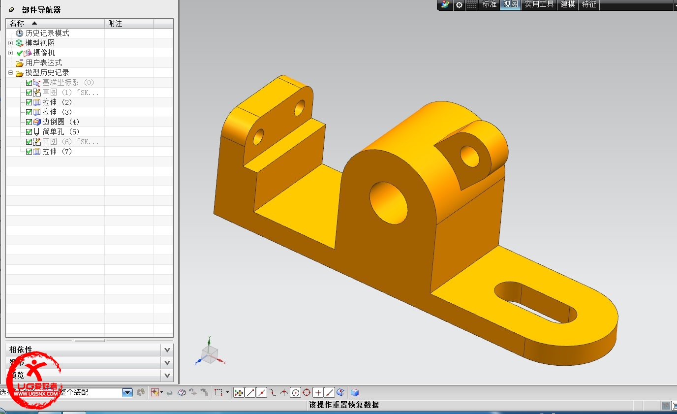Click the view triad axes in the viewport
The image size is (677, 414).
coord(211,351)
